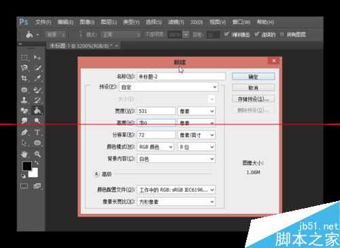Click the 确定 OK button
Image resolution: width=340 pixels, height=248 pixels.
click(253, 77)
